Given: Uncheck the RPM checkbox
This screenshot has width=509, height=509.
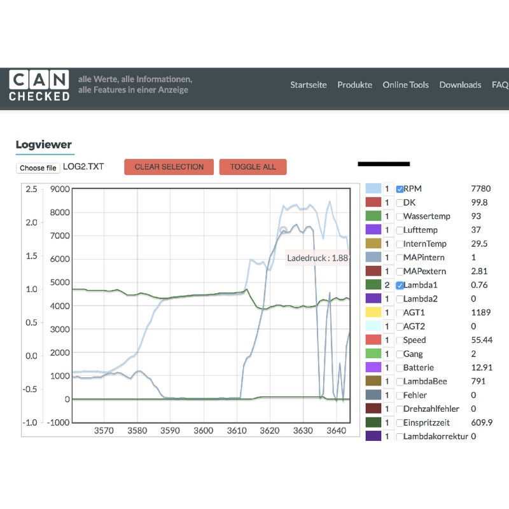Looking at the screenshot, I should click(400, 189).
